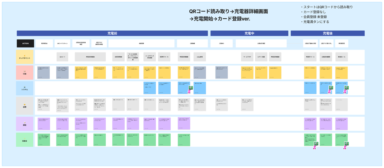384x168 pixels.
Task: Select the grey-blue 行動 sticky under 駐車場到着
Action: pyautogui.click(x=43, y=73)
